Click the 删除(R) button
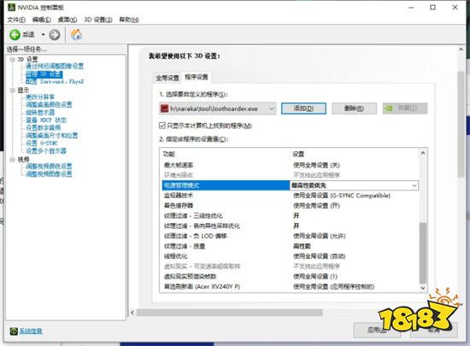Viewport: 470px width, 346px height. pyautogui.click(x=355, y=108)
